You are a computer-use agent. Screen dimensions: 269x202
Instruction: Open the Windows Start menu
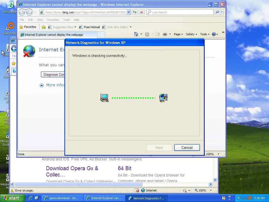pos(12,198)
